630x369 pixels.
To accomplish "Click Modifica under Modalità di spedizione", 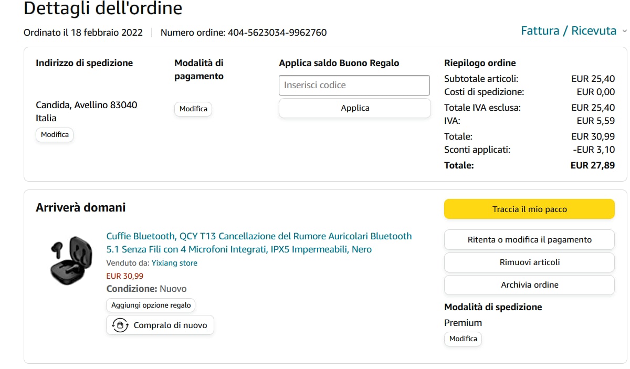I will [x=463, y=339].
